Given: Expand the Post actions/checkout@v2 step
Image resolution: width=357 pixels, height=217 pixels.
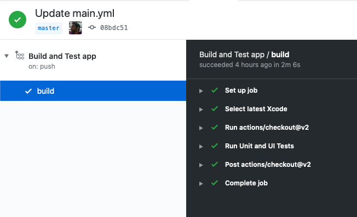Looking at the screenshot, I should tap(201, 165).
